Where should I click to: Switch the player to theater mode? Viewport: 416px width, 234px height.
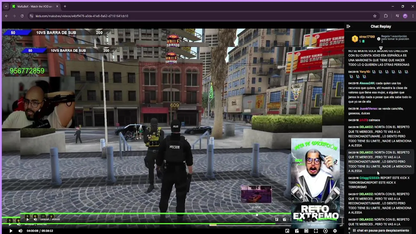pos(306,231)
